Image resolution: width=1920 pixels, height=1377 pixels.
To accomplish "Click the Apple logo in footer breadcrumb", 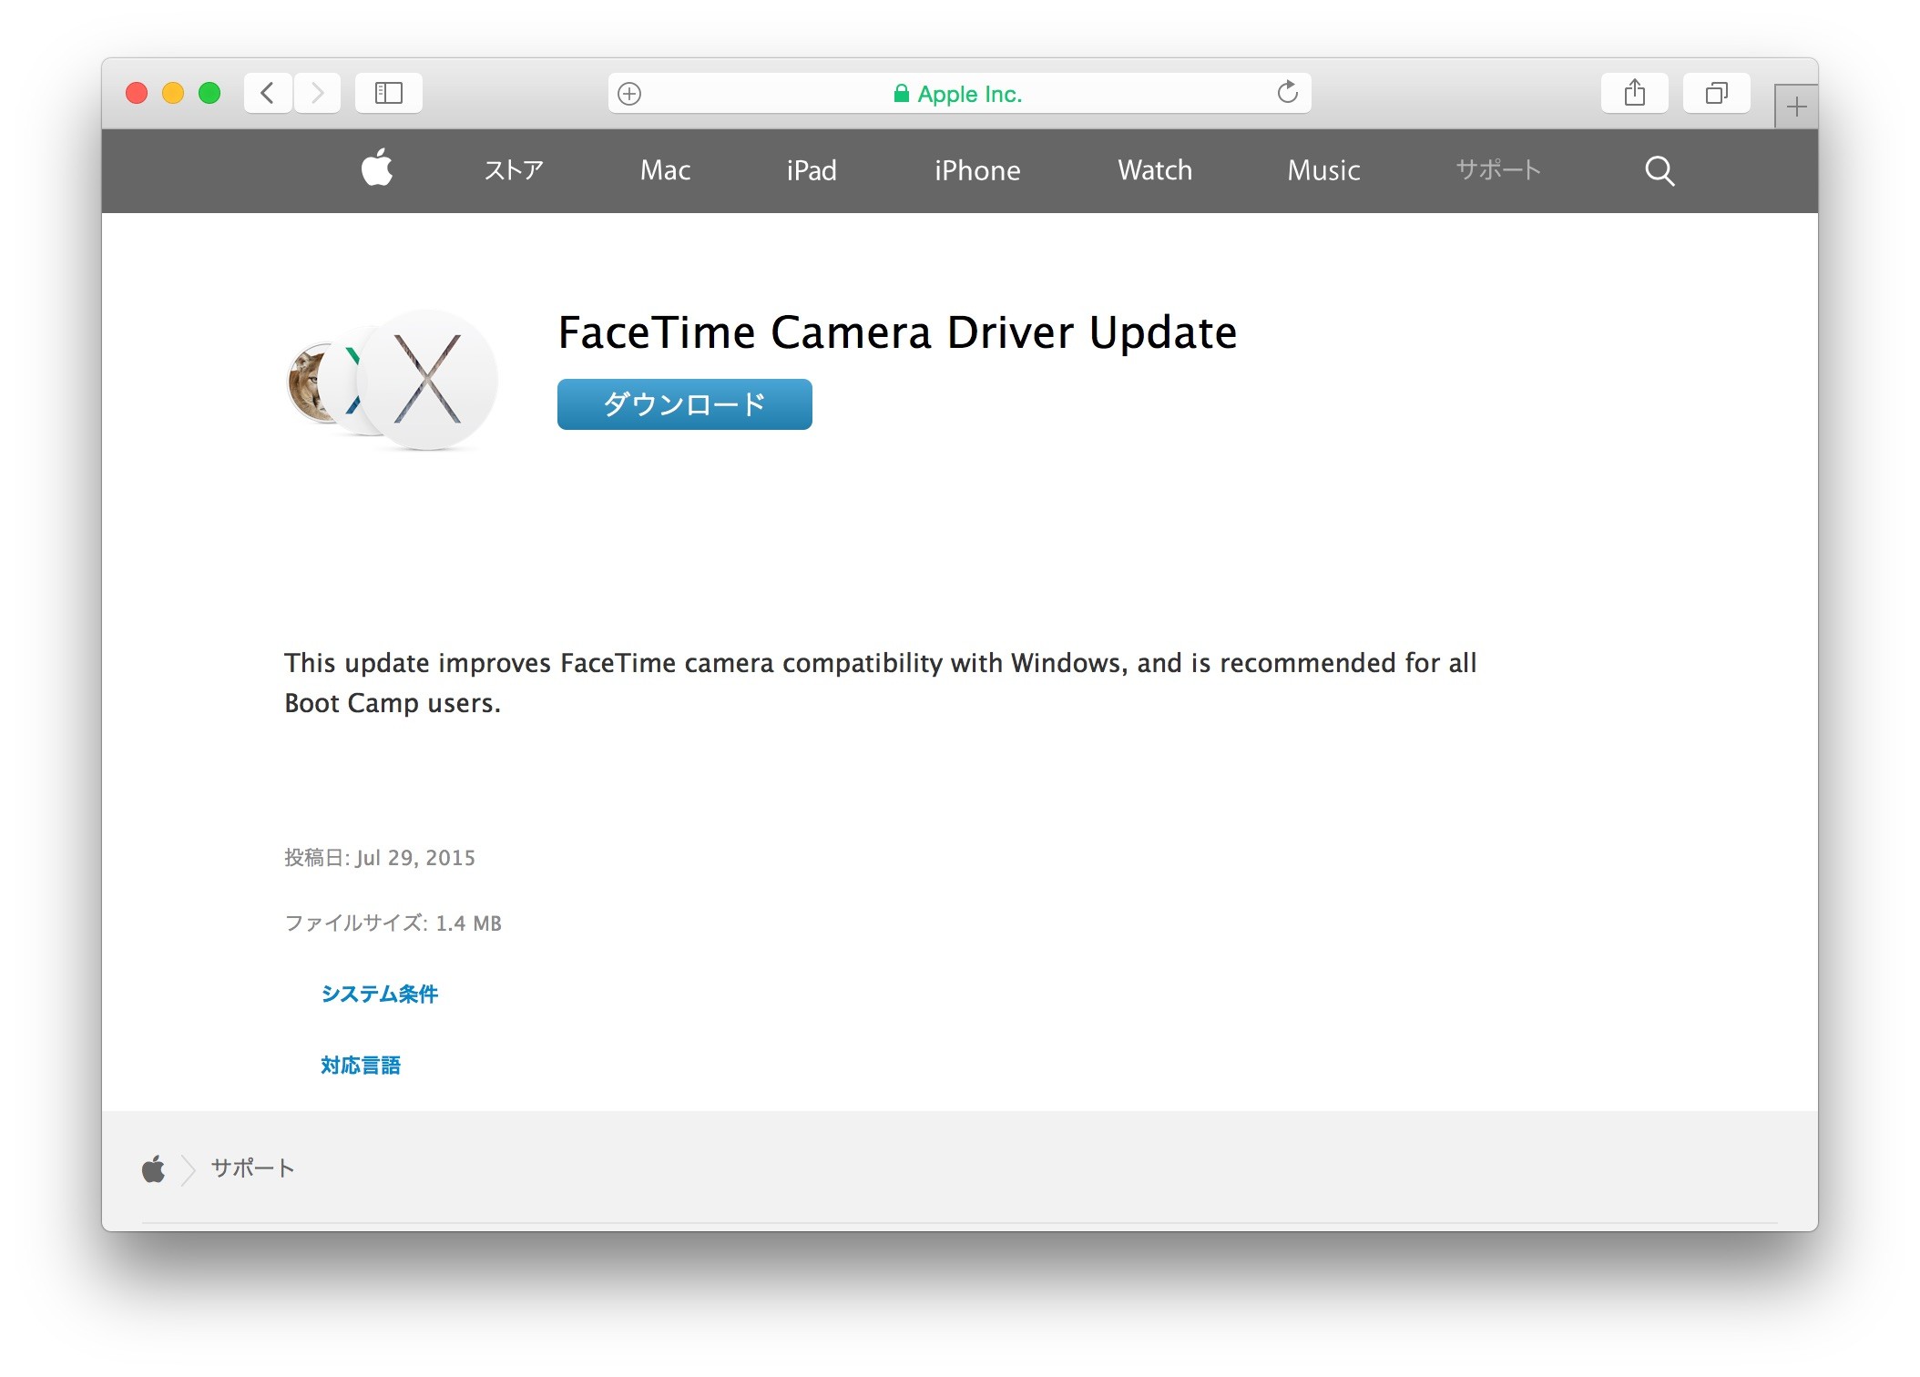I will [x=154, y=1168].
